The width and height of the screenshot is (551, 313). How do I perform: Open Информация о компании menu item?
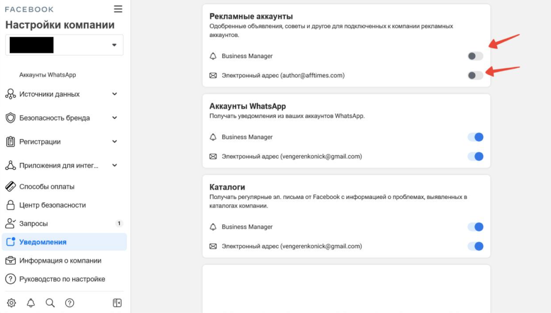(x=65, y=261)
